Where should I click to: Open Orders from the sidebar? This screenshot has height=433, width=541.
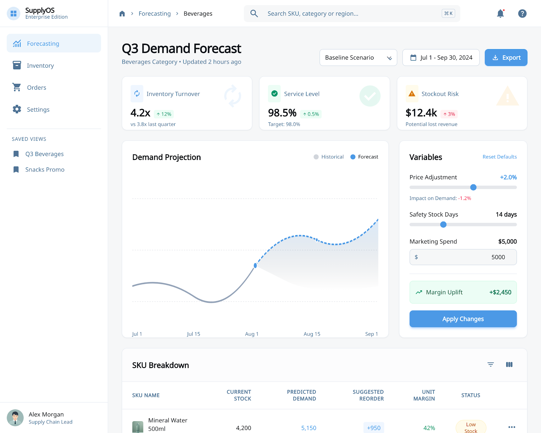pyautogui.click(x=36, y=87)
